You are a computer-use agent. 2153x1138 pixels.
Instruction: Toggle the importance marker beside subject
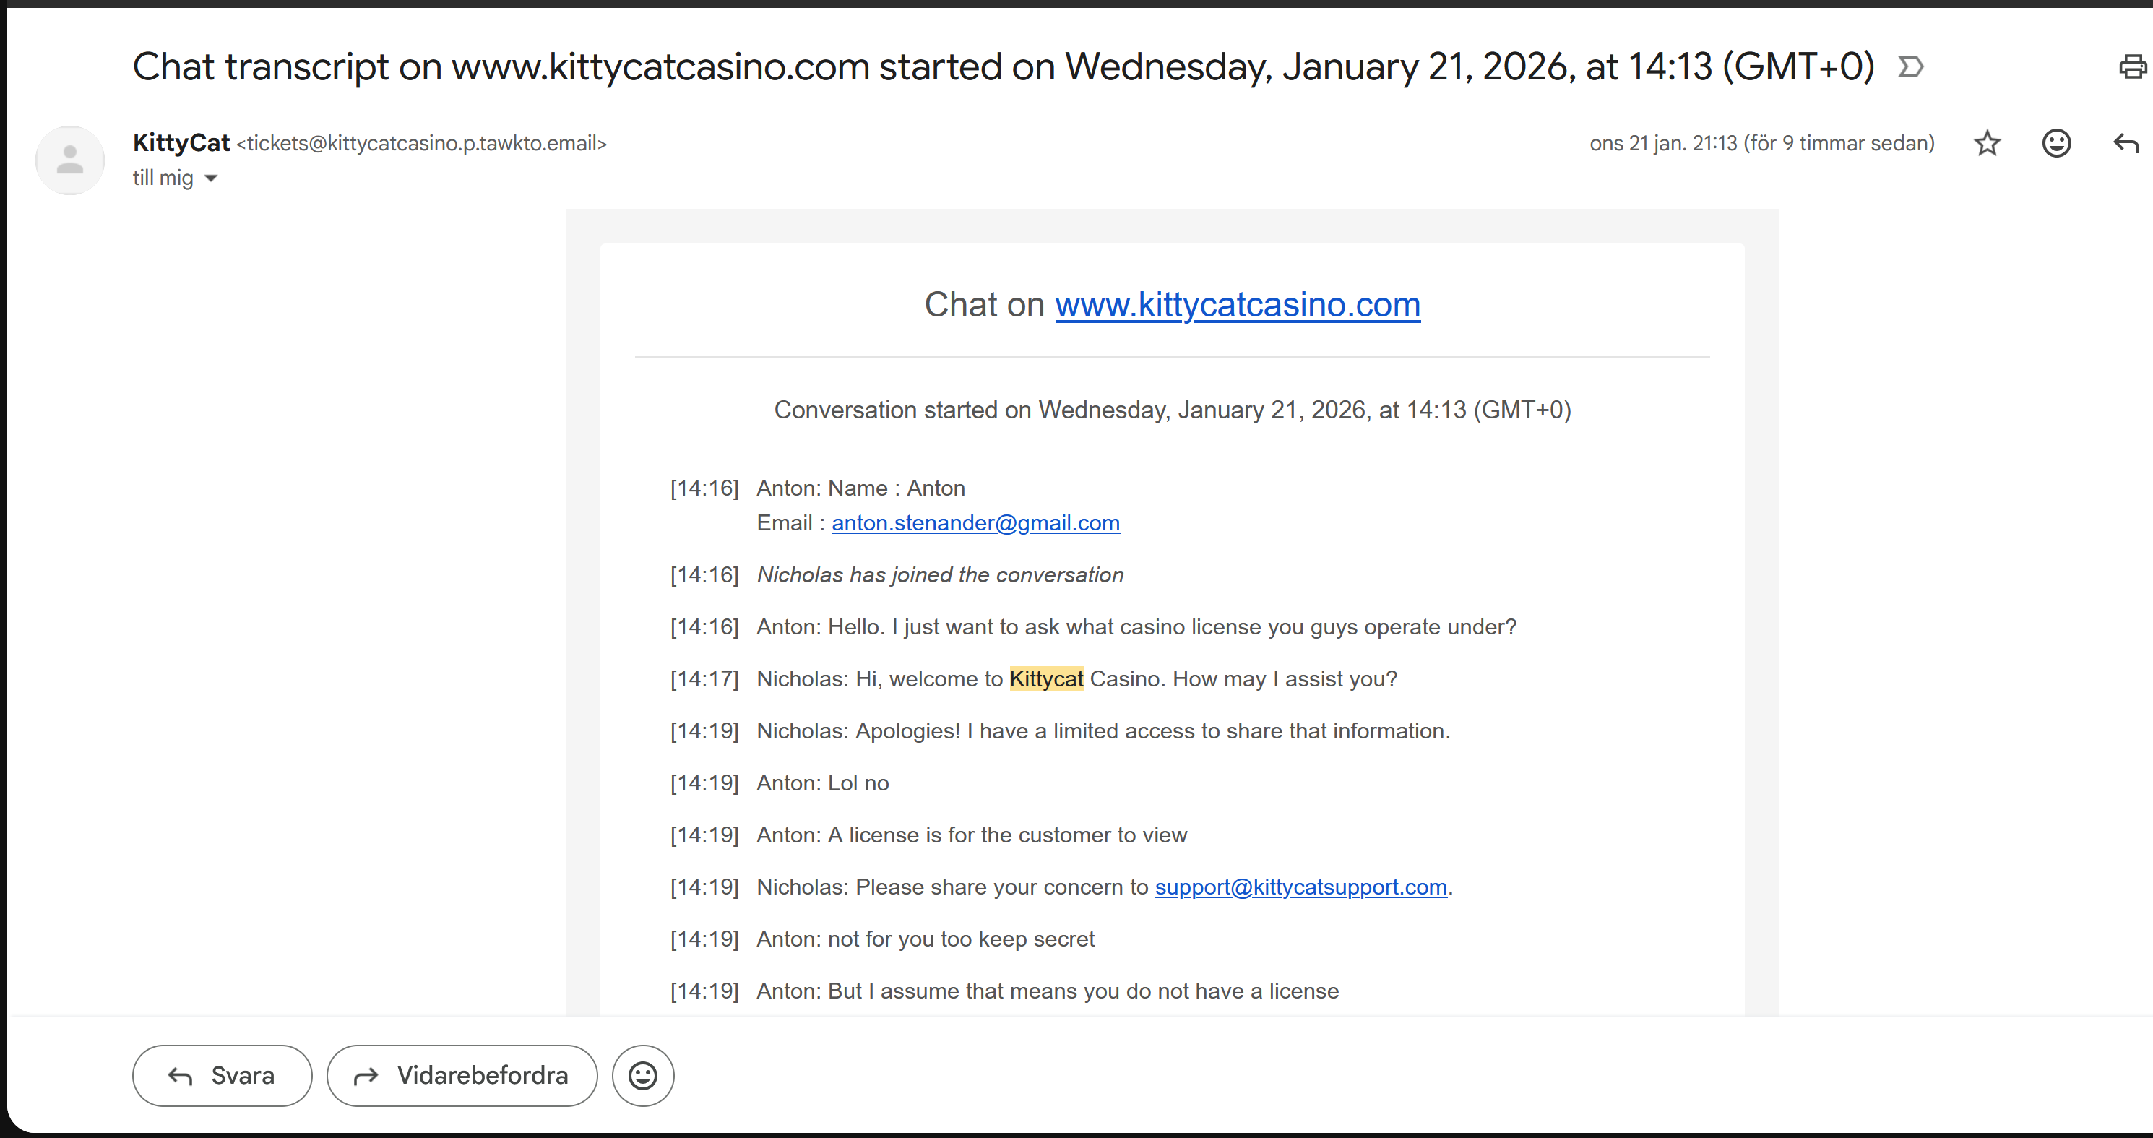click(1911, 67)
